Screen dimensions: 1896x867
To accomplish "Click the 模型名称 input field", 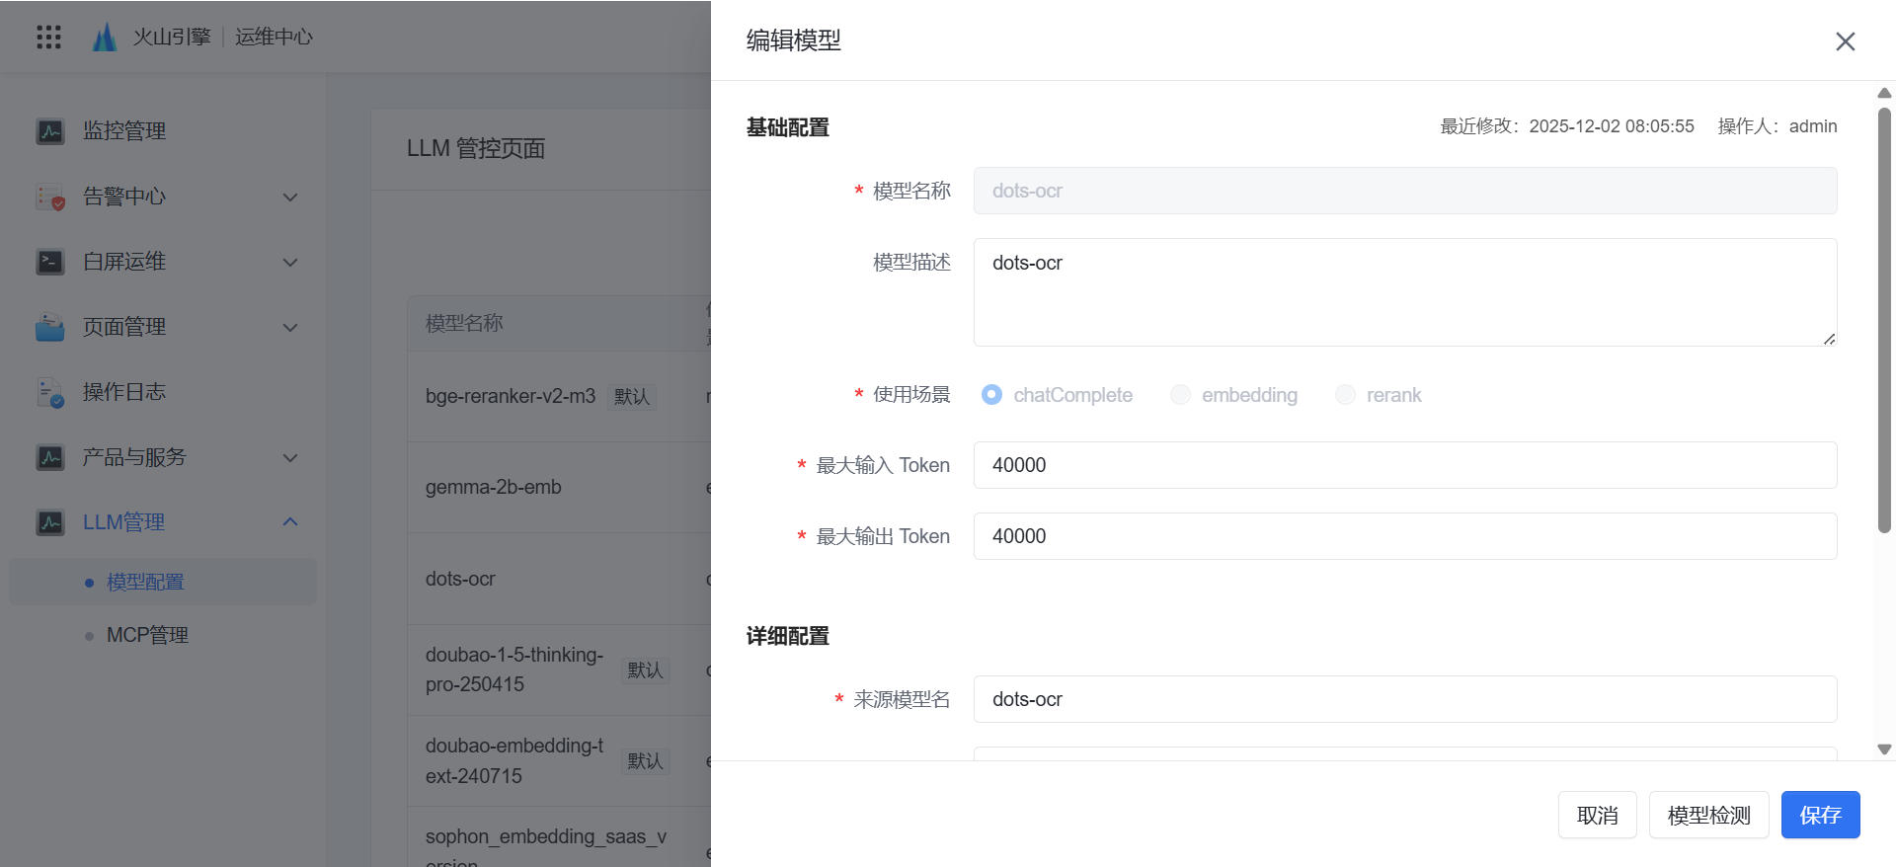I will pos(1405,191).
